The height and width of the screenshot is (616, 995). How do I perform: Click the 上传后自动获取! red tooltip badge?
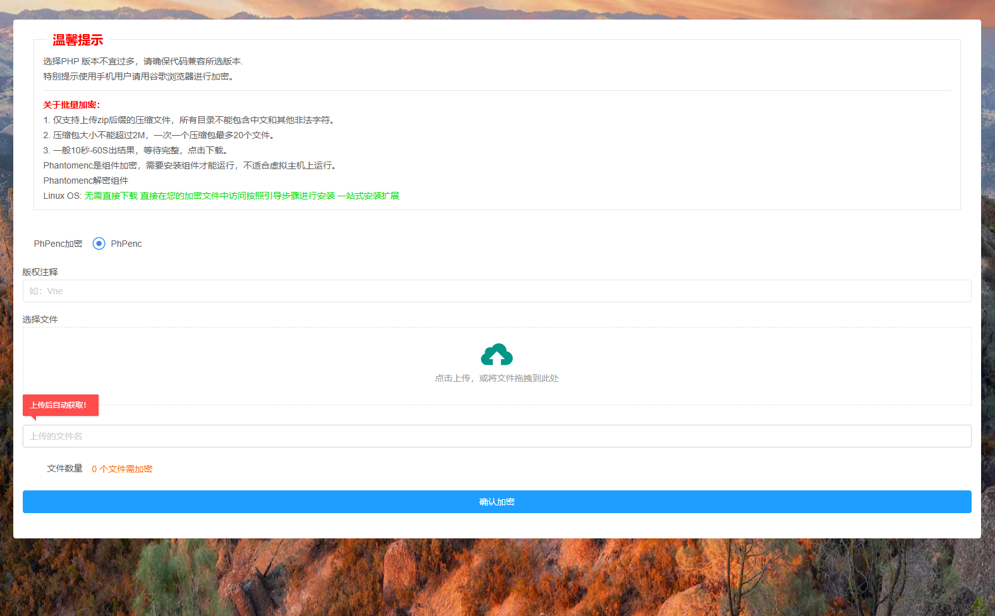coord(61,405)
